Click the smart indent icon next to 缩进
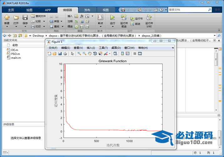 [x=76, y=26]
